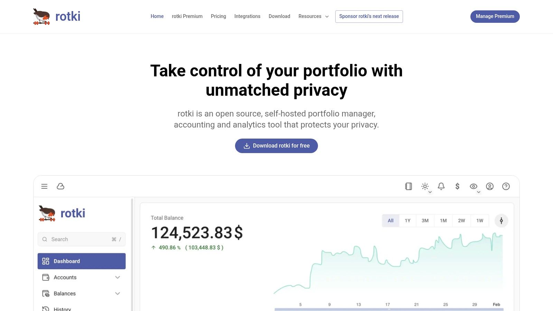Viewport: 553px width, 311px height.
Task: Open the help question mark icon
Action: coord(506,187)
